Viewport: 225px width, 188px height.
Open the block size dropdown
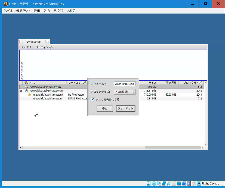point(125,92)
